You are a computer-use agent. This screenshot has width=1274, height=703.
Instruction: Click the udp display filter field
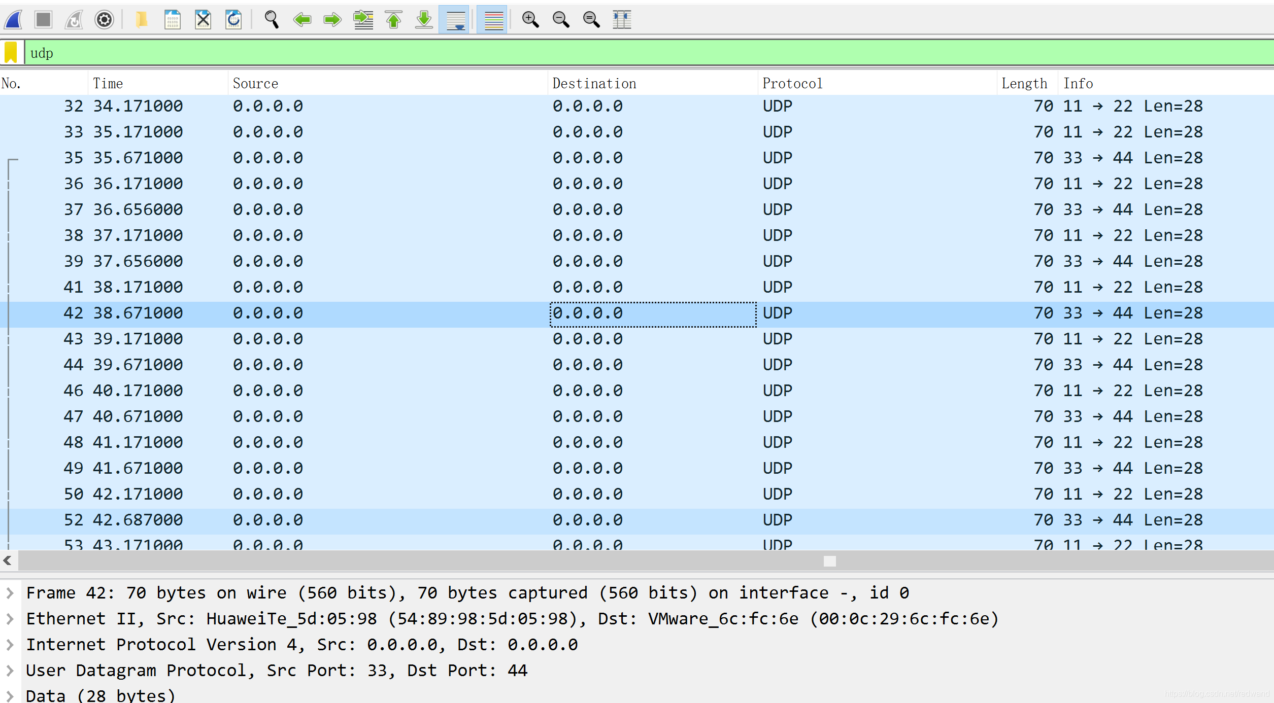[649, 53]
